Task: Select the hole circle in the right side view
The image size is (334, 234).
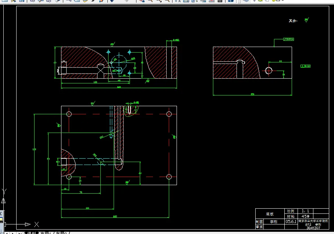Action: [x=269, y=71]
